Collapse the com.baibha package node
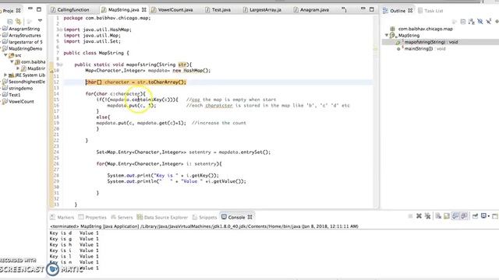This screenshot has width=499, height=280. click(x=12, y=61)
